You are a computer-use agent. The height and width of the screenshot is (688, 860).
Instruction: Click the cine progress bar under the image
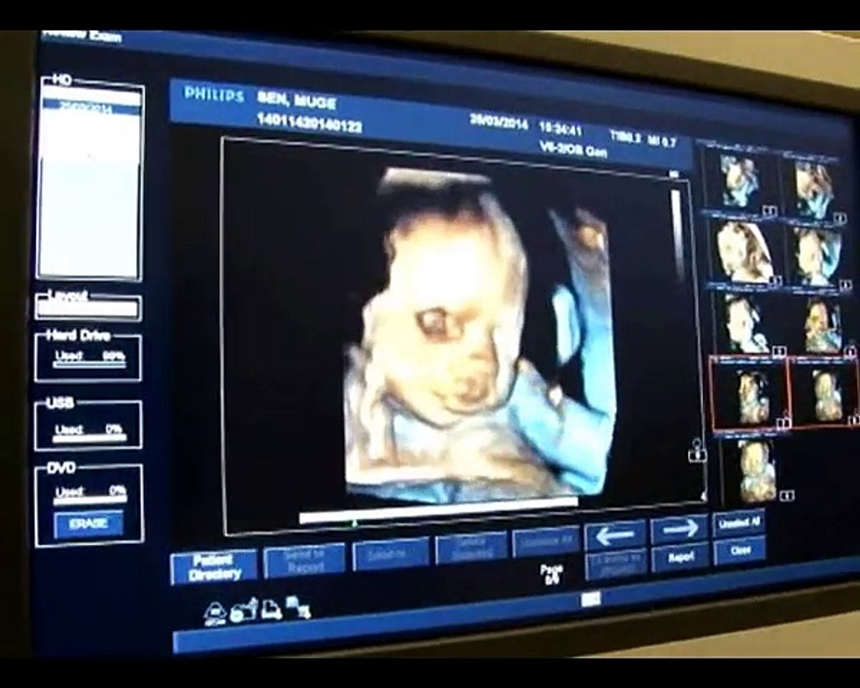pyautogui.click(x=438, y=512)
